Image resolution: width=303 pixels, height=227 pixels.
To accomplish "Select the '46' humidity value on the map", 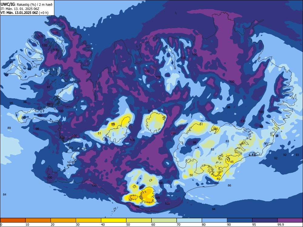I will pyautogui.click(x=216, y=129).
